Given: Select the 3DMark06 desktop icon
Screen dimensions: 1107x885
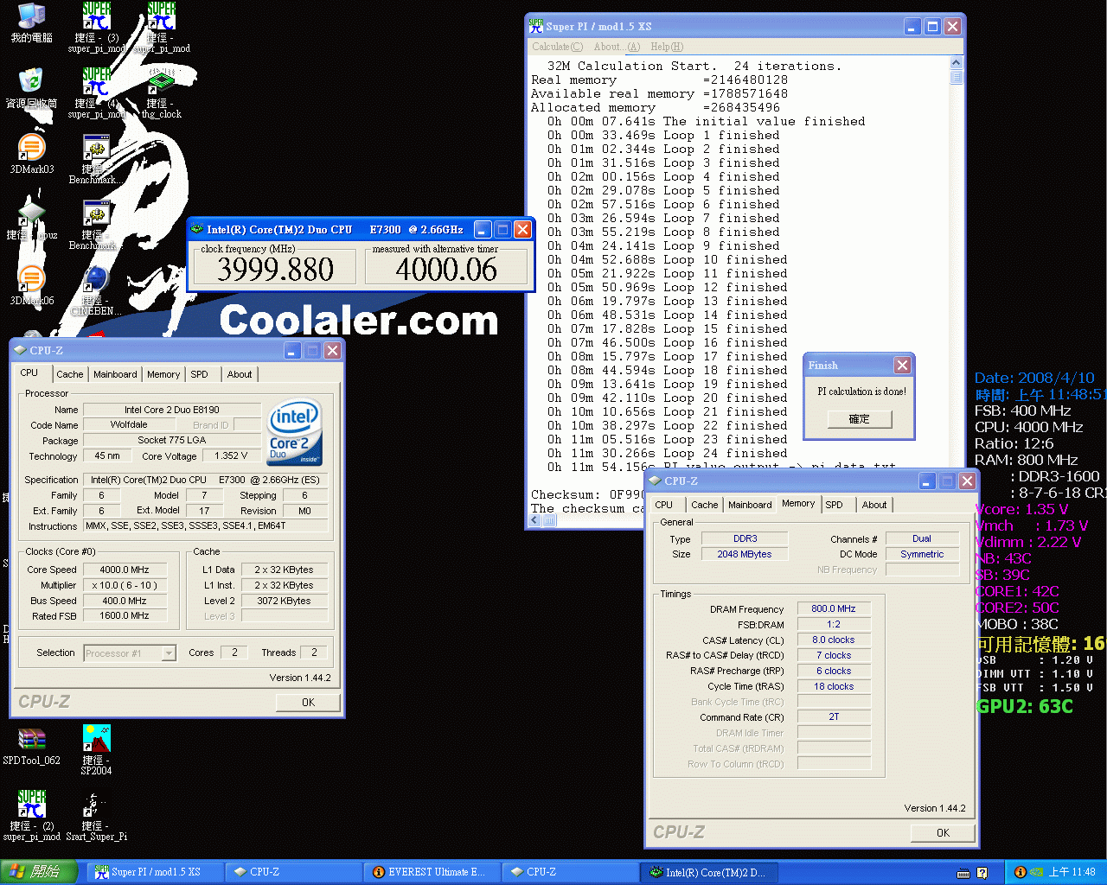Looking at the screenshot, I should point(32,279).
